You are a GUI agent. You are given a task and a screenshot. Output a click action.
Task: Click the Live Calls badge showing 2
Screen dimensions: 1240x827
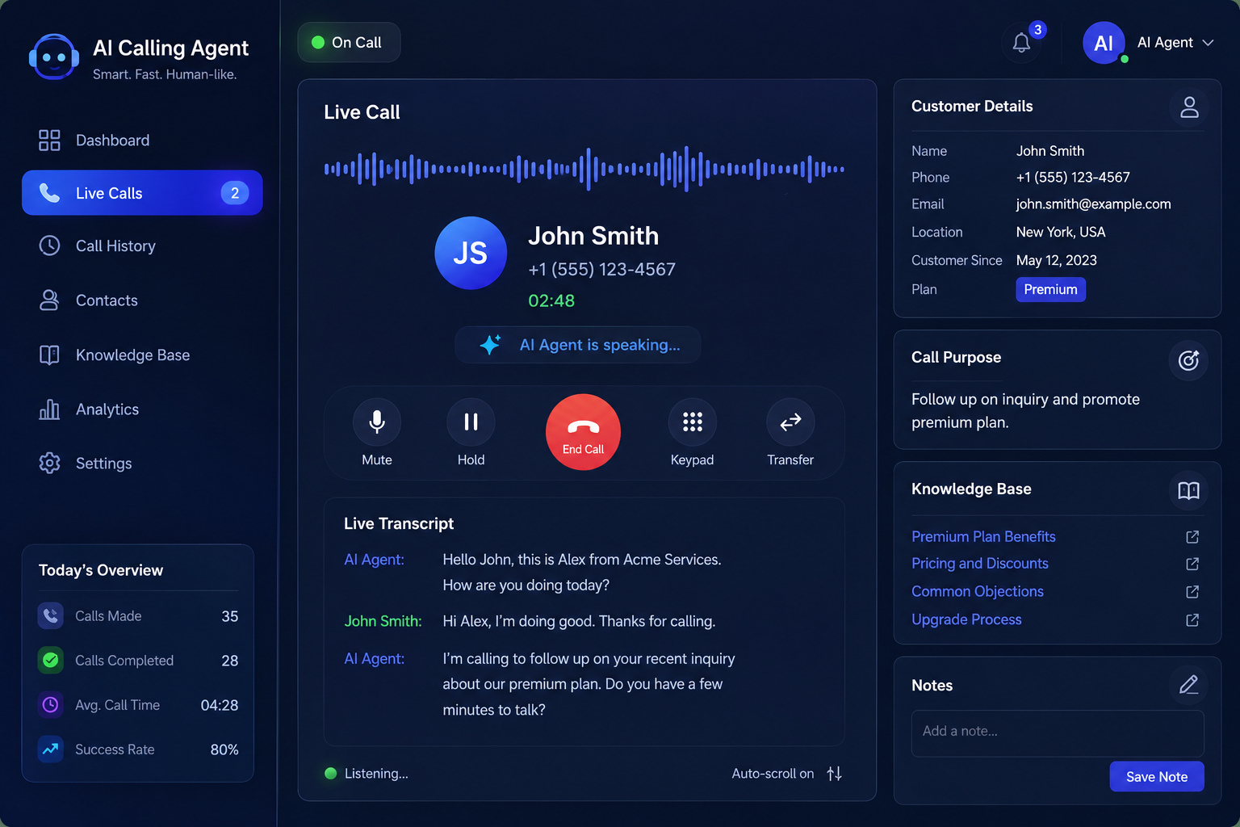[x=235, y=193]
